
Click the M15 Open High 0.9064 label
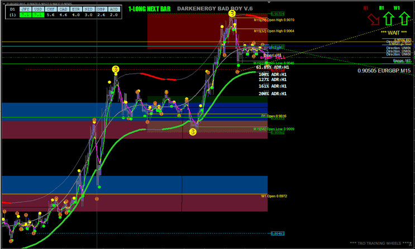pos(274,31)
